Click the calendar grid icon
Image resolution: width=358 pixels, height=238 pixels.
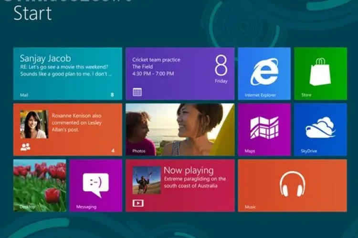(x=137, y=92)
